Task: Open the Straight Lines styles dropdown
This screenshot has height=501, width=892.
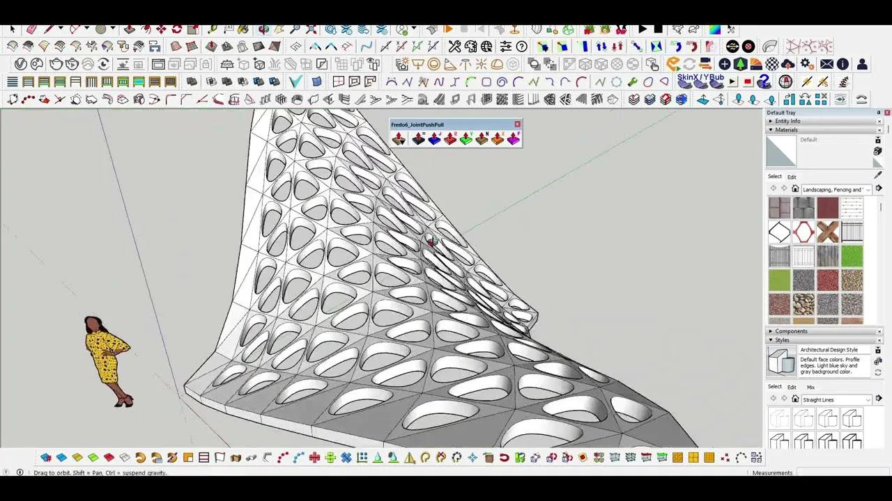Action: [867, 399]
